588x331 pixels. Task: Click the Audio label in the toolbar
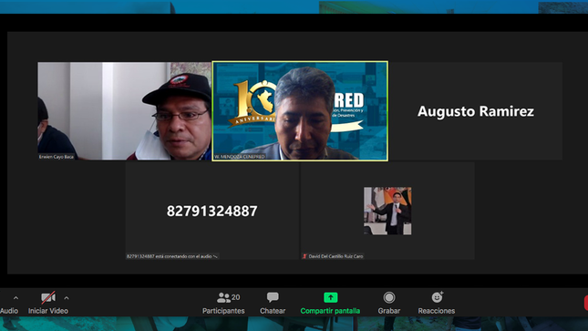(9, 311)
